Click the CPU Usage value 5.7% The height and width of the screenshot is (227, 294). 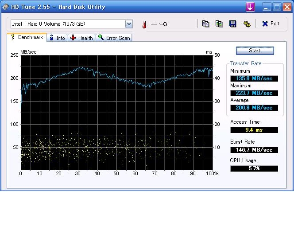pyautogui.click(x=254, y=168)
